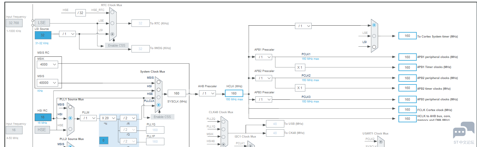The height and width of the screenshot is (147, 477).
Task: Click the FCLK Cortex clock value
Action: tap(408, 109)
